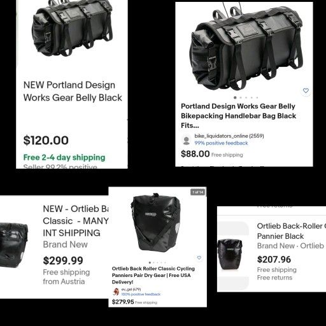Click the '1 of 14' image counter badge
This screenshot has width=326, height=326.
[x=198, y=192]
